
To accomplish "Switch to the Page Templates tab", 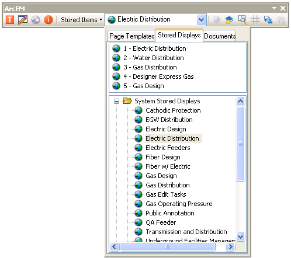I will (131, 36).
